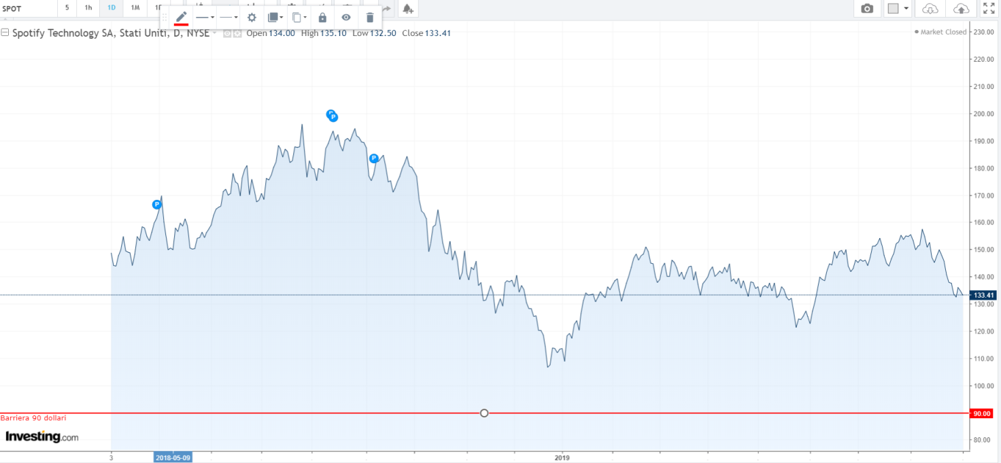Expand the visual order layers dropdown
1001x463 pixels.
pyautogui.click(x=275, y=17)
